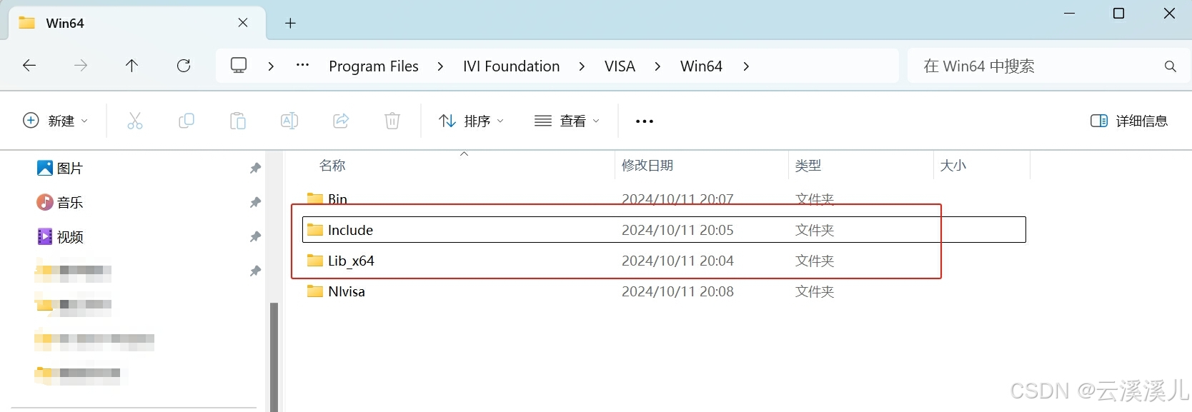The image size is (1192, 412).
Task: Expand chevron after This PC icon
Action: pyautogui.click(x=271, y=66)
